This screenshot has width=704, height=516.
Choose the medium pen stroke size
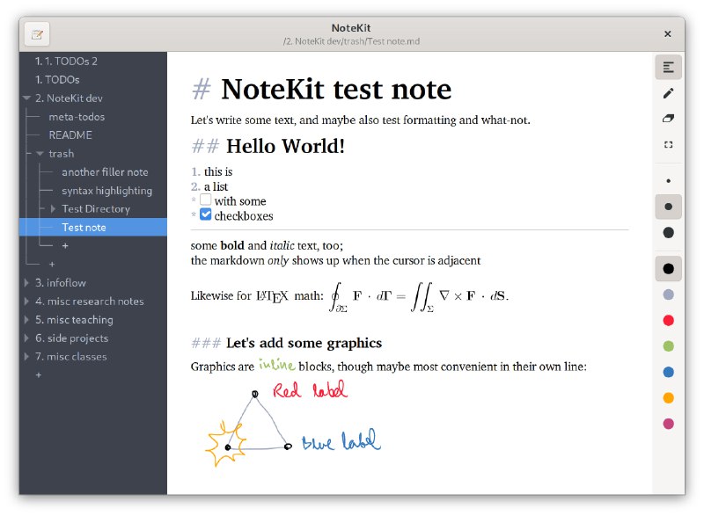[668, 207]
